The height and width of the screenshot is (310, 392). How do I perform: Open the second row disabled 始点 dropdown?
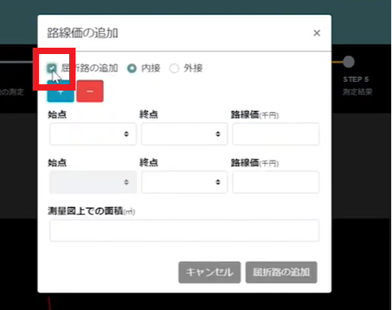click(93, 182)
